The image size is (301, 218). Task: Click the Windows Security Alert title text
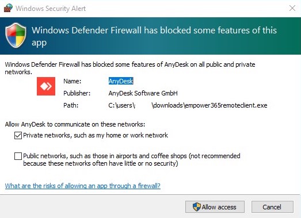(x=51, y=9)
